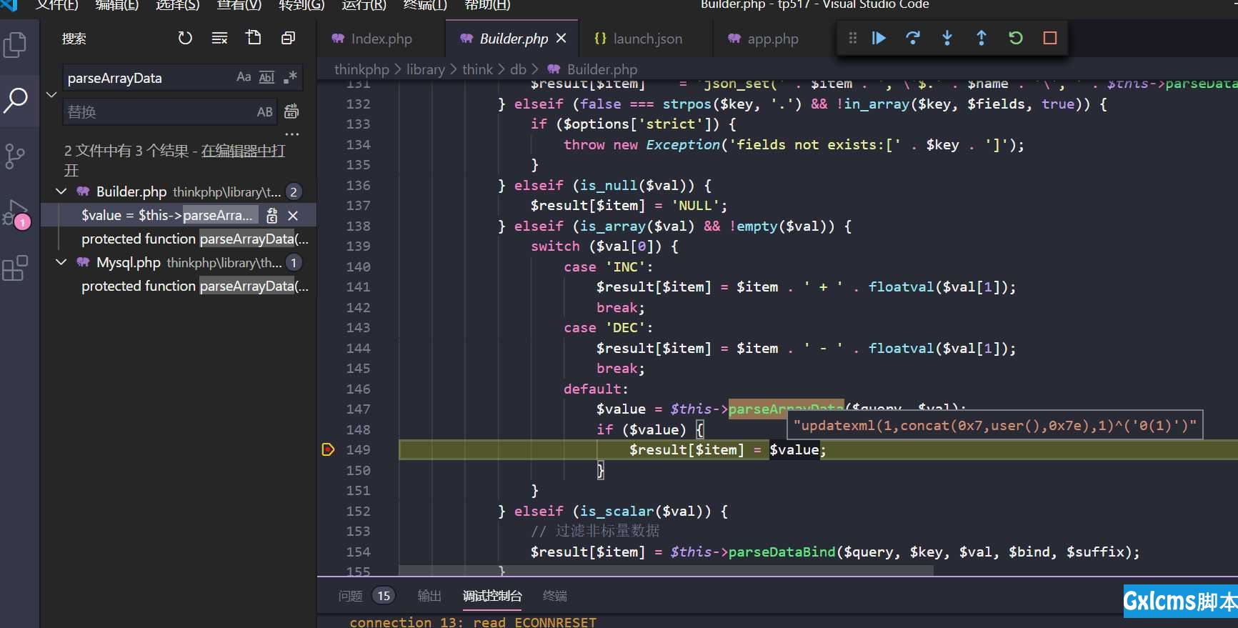Select the $value = $this->parseArra... result

click(166, 215)
